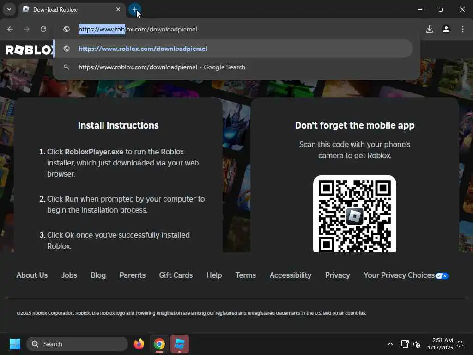Open the Accessibility footer link
The height and width of the screenshot is (355, 473).
(x=291, y=275)
